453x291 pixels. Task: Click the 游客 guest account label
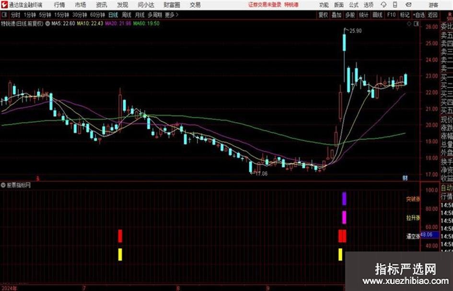[x=433, y=5]
